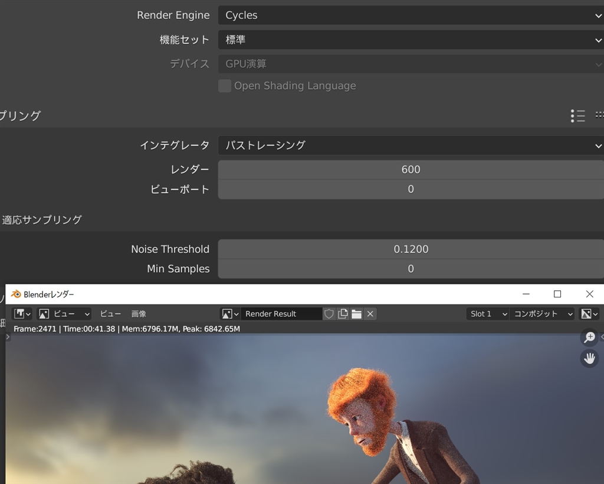The width and height of the screenshot is (604, 484).
Task: Click the new image copy icon
Action: click(343, 314)
